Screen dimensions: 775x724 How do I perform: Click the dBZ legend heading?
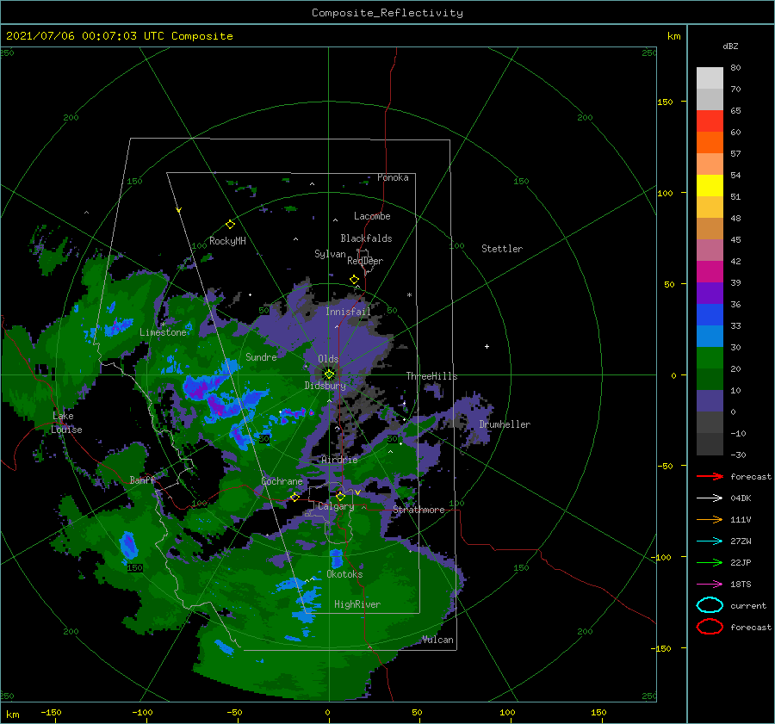coord(730,46)
